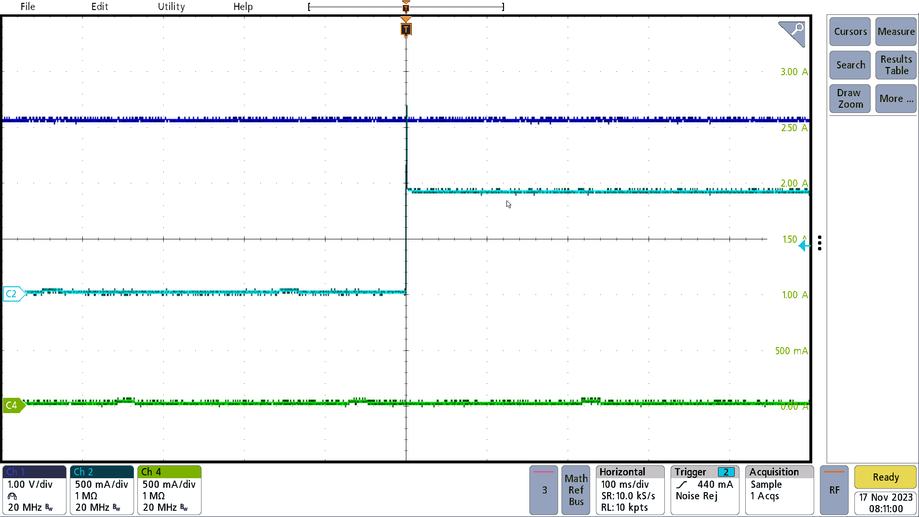Click the waveform record overview bar
919x517 pixels.
pyautogui.click(x=406, y=7)
